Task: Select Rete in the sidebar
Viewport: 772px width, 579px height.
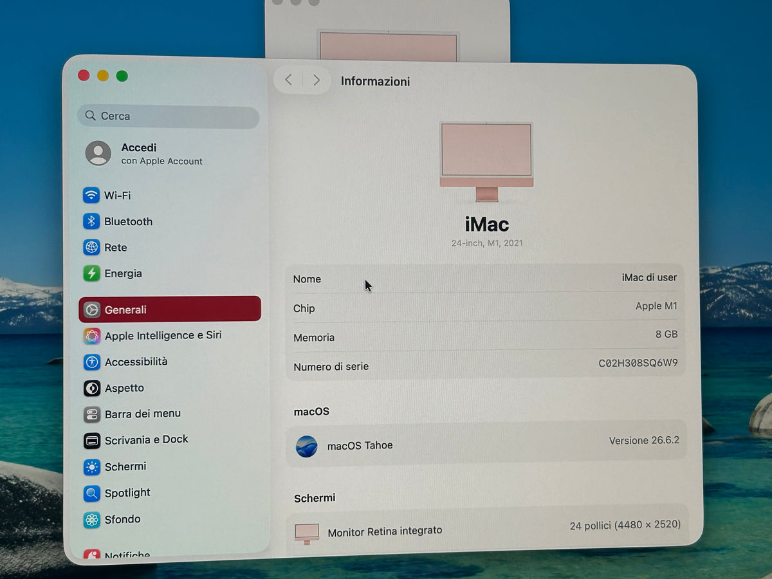Action: click(x=169, y=247)
